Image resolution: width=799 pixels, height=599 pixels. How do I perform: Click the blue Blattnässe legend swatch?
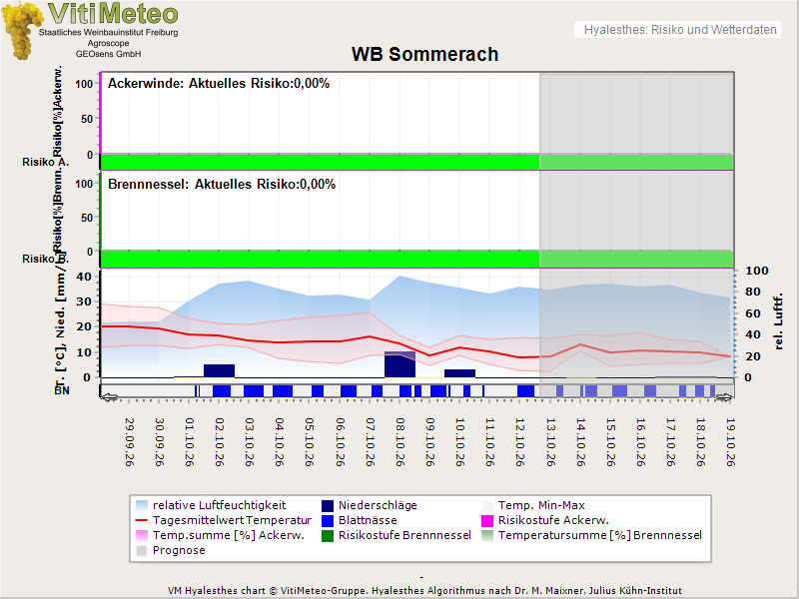[328, 520]
